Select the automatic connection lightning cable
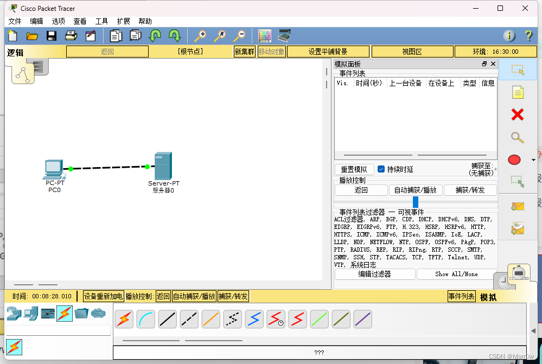This screenshot has height=364, width=542. (124, 319)
